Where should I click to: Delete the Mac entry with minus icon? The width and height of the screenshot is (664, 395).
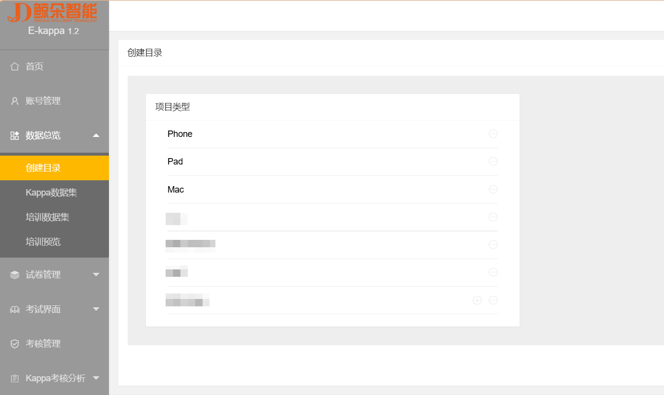point(493,190)
